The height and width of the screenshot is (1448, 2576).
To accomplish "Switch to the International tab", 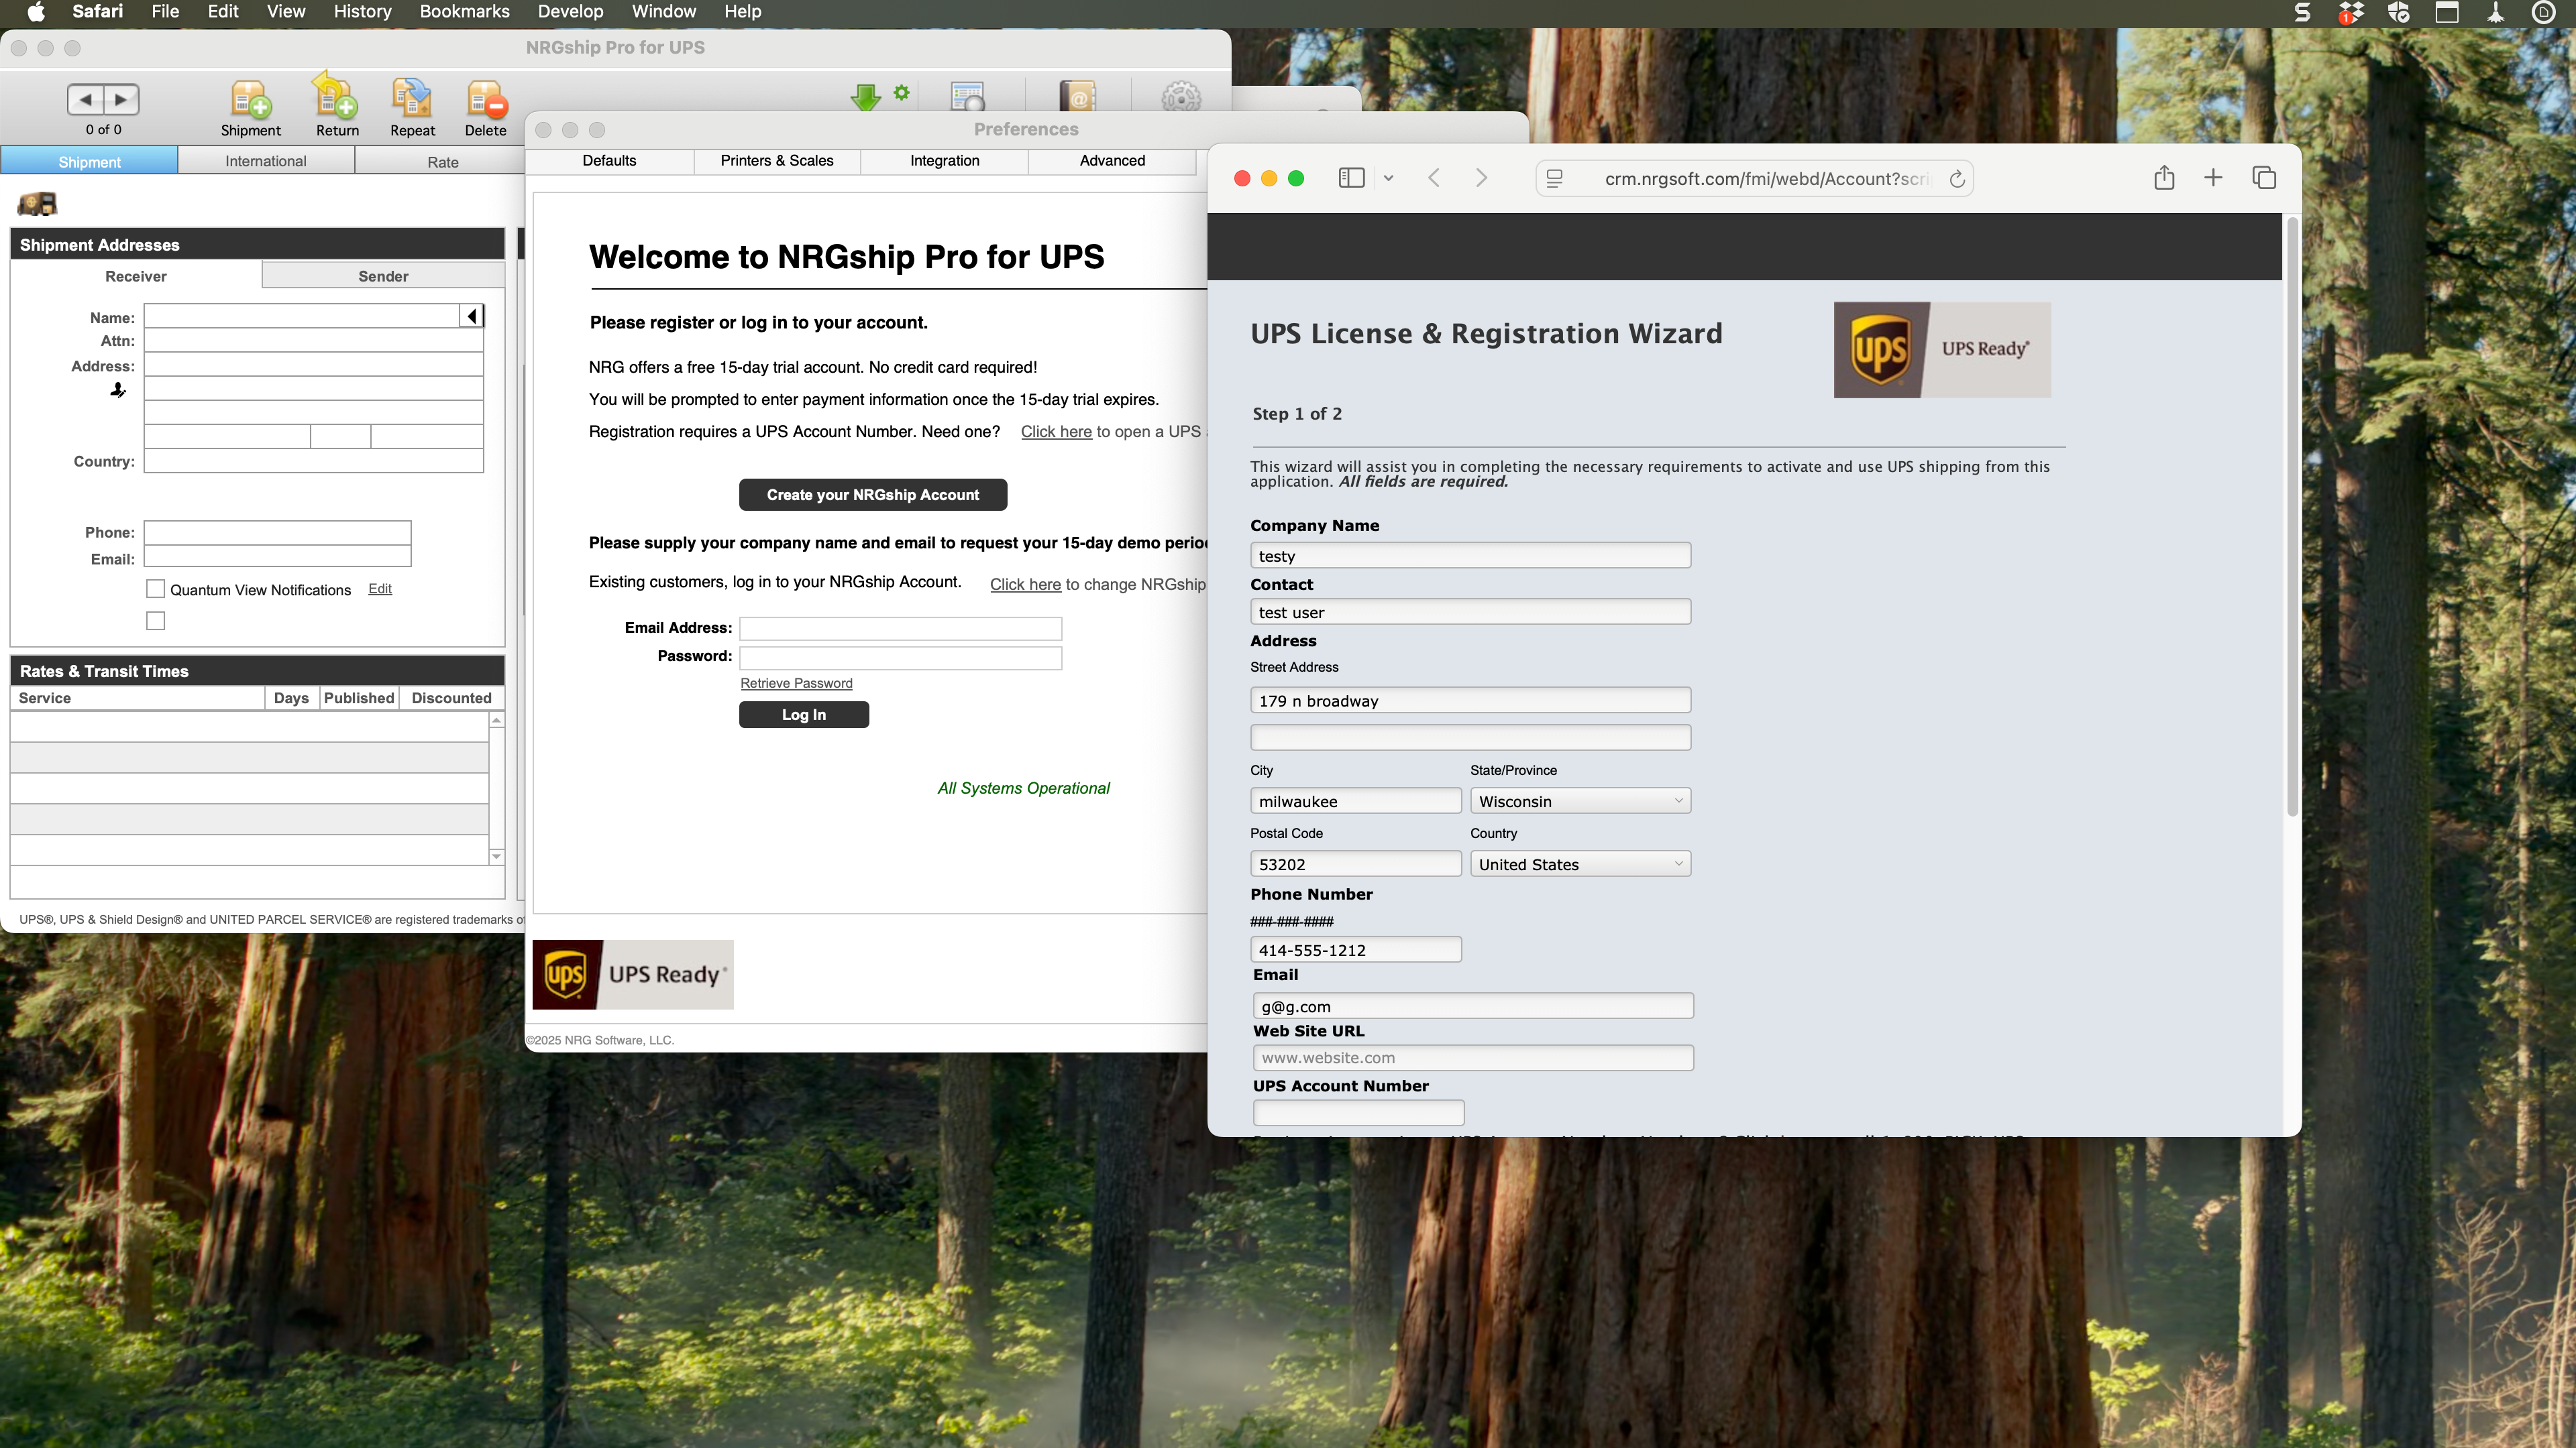I will 266,161.
